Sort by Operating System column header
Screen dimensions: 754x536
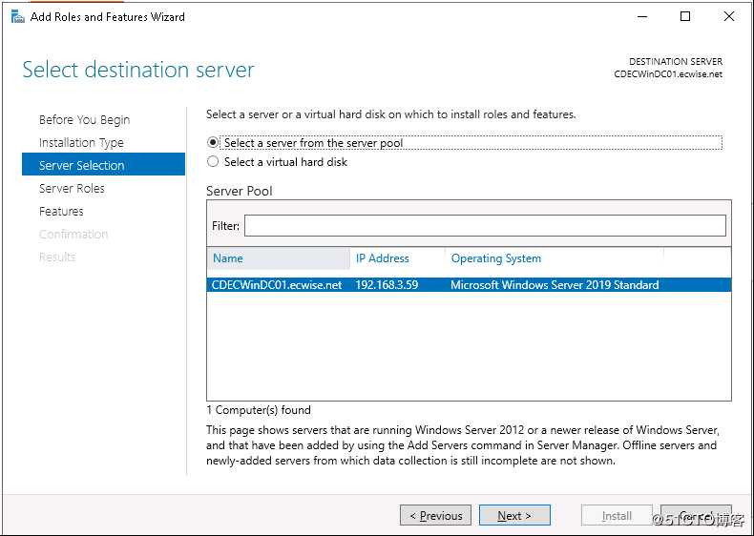(554, 258)
